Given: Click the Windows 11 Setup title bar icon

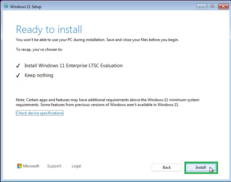Looking at the screenshot, I should [6, 6].
